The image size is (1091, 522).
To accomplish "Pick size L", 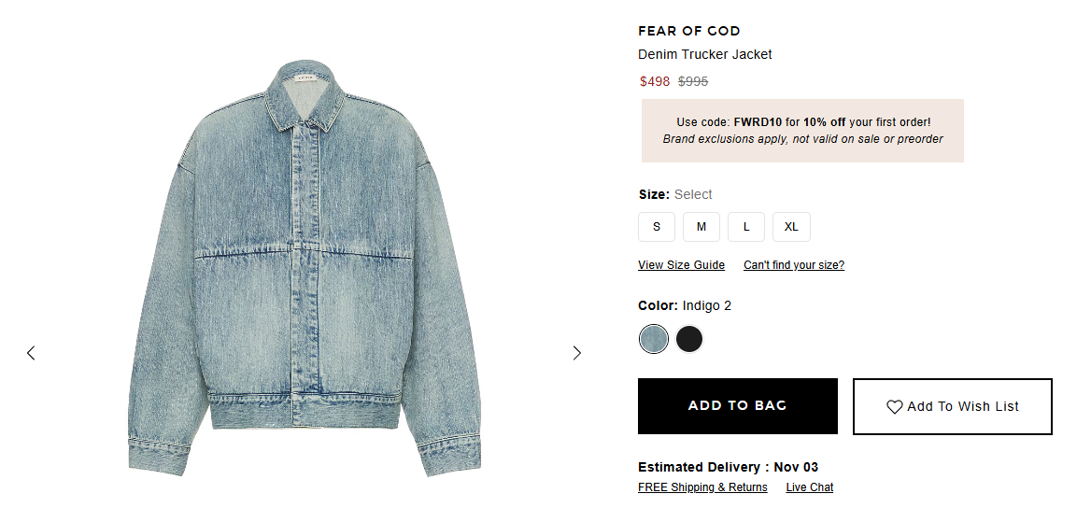I will pos(746,227).
